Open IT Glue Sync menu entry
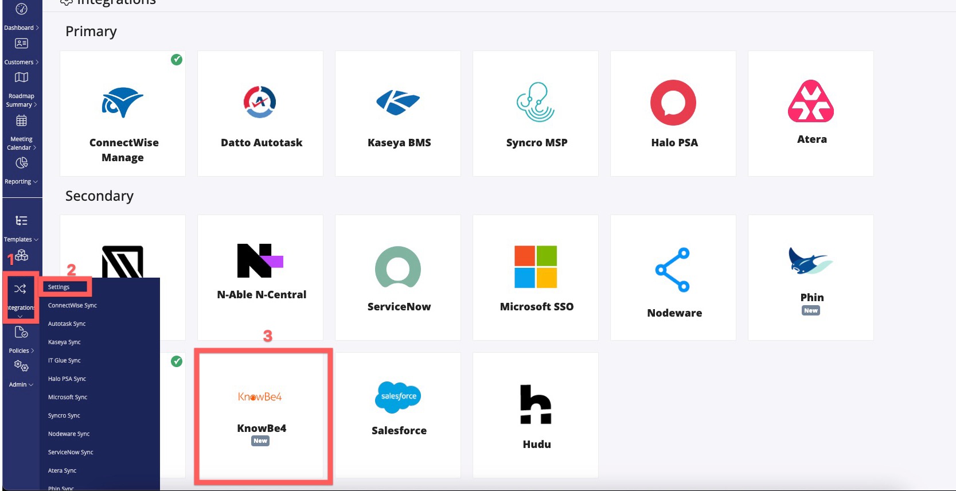Viewport: 956px width, 491px height. (x=64, y=361)
